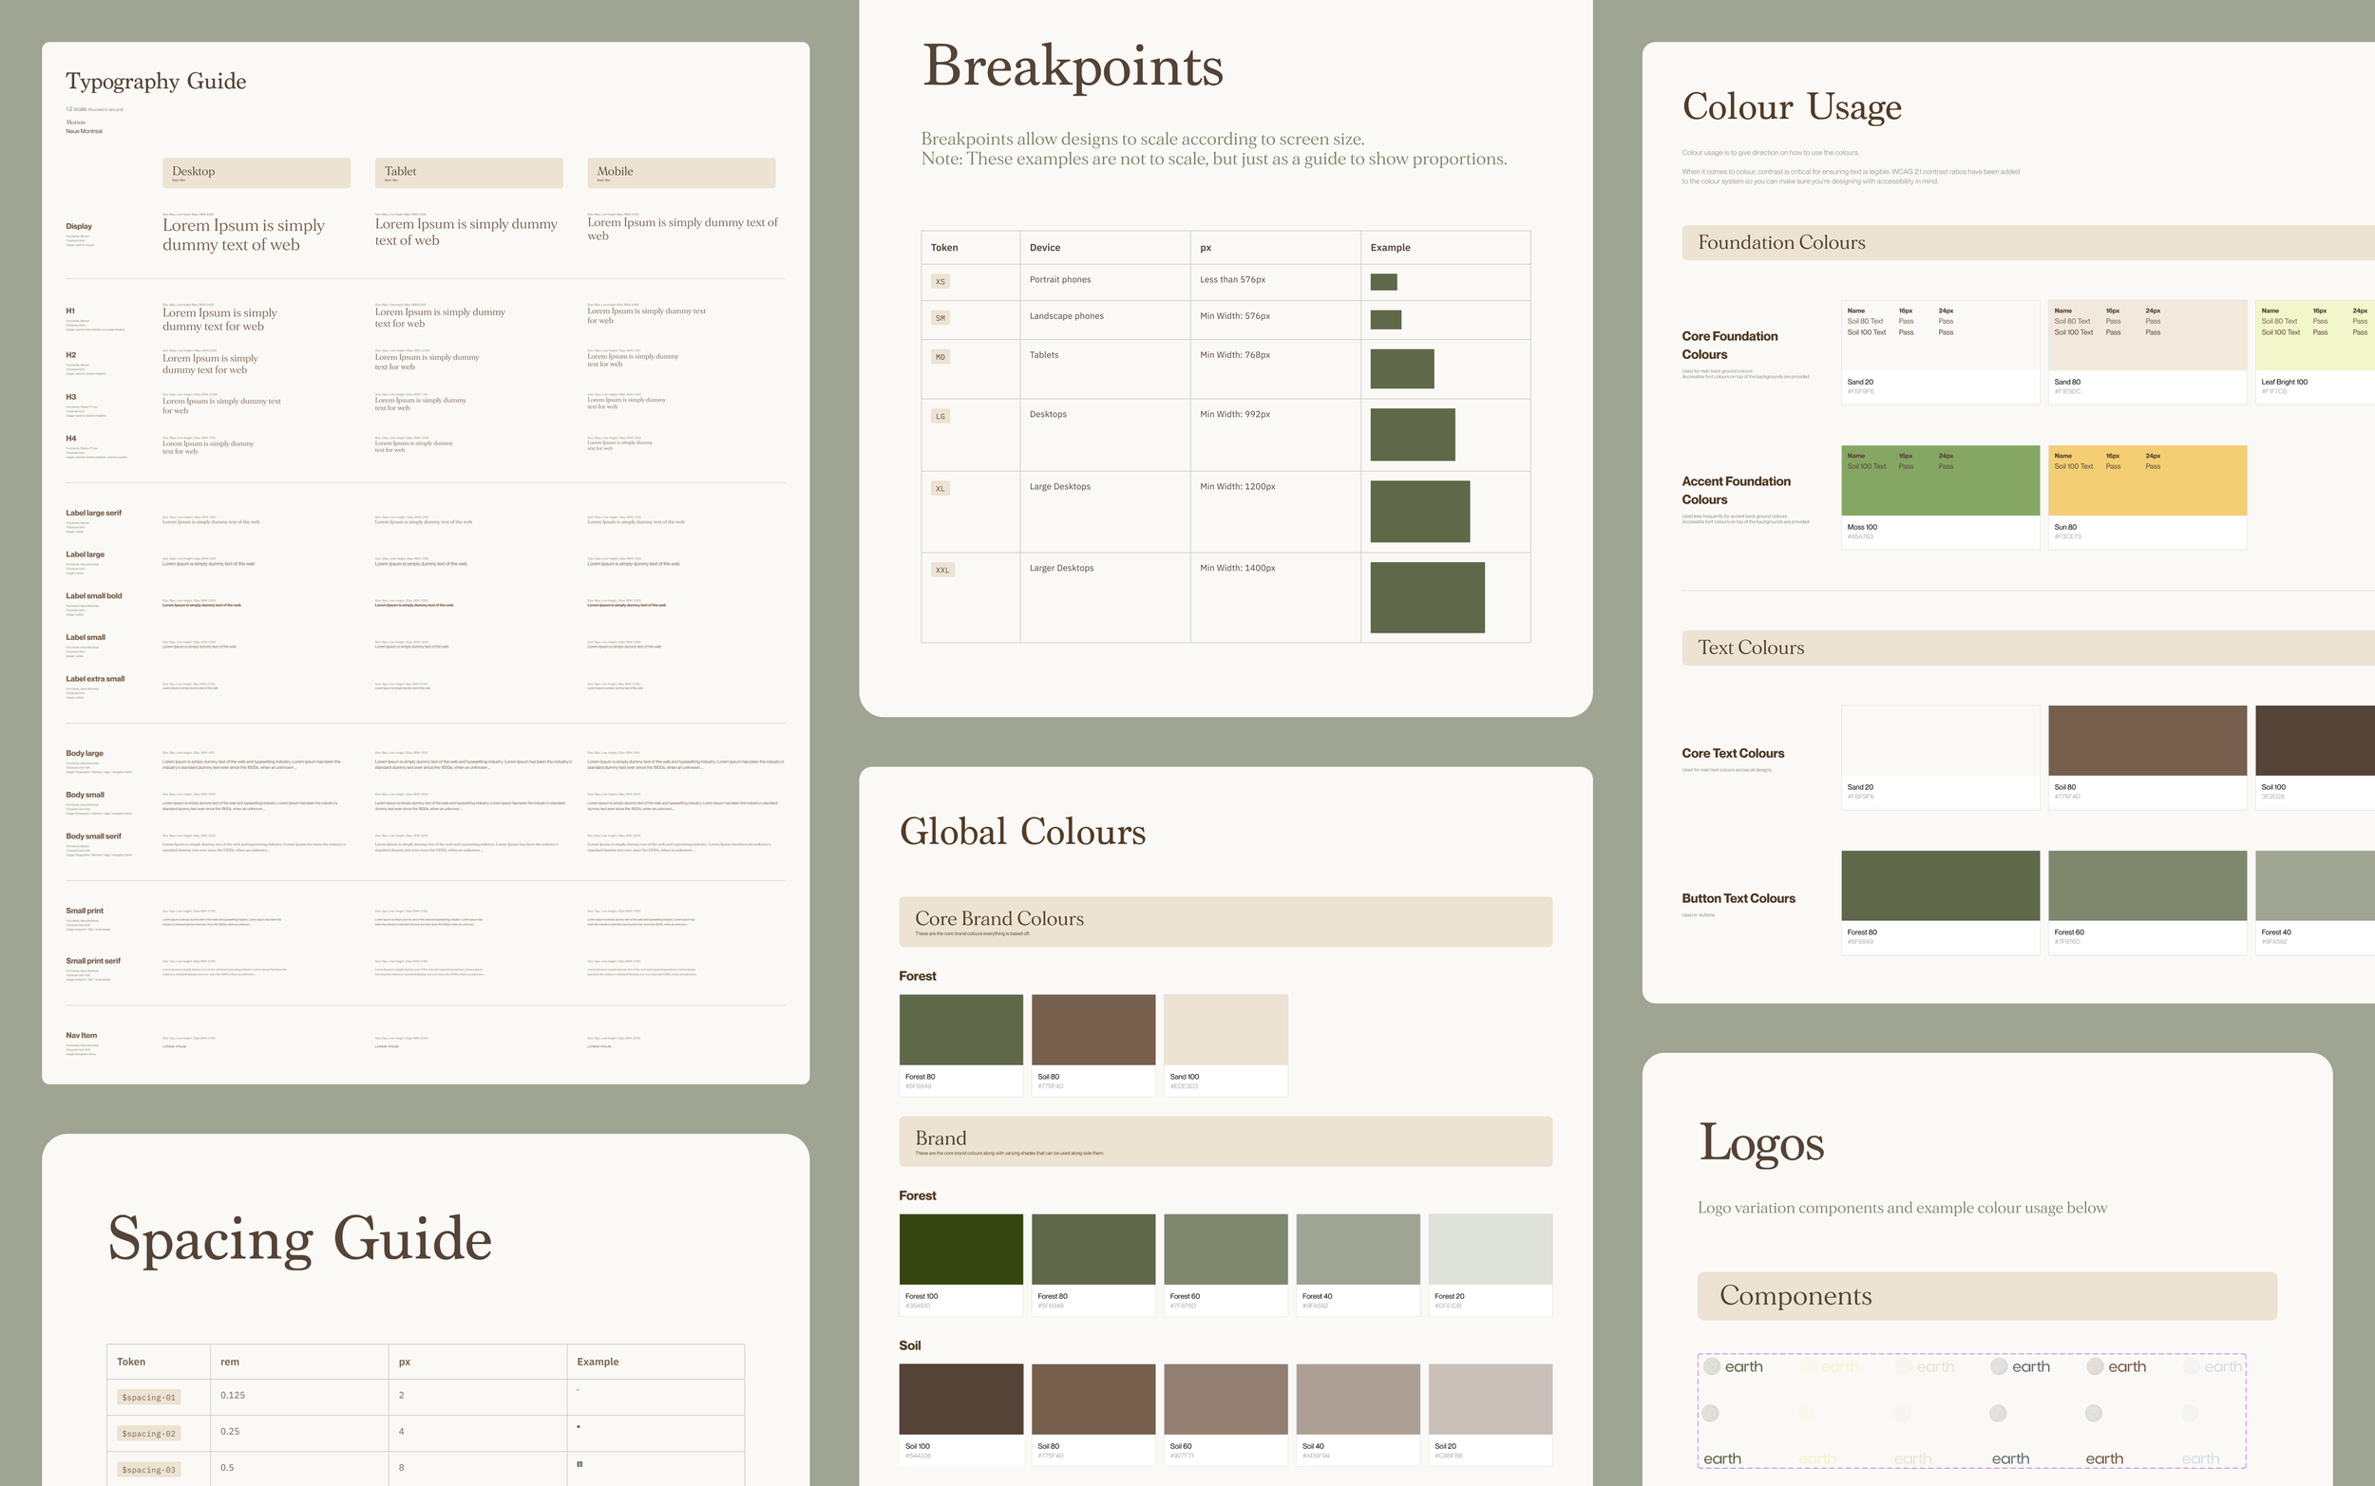This screenshot has width=2375, height=1486.
Task: Click the Sand 100 swatch in Core Brand Colours
Action: [1225, 1044]
